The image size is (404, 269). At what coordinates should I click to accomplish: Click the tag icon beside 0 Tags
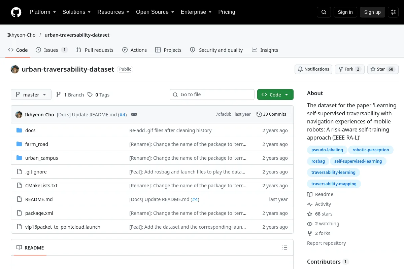pos(90,95)
